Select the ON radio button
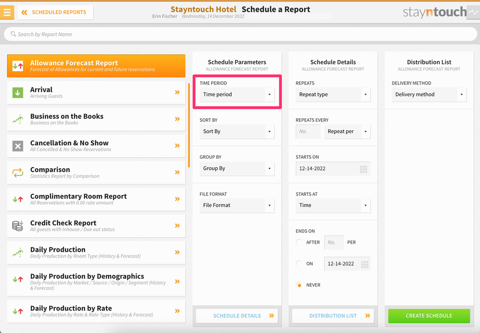This screenshot has height=333, width=480. (x=299, y=264)
